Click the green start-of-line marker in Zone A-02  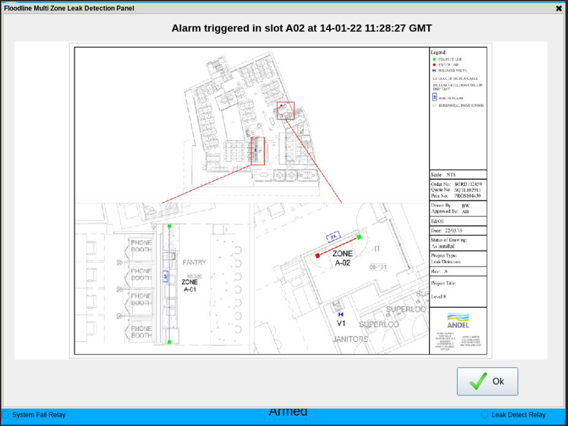359,237
